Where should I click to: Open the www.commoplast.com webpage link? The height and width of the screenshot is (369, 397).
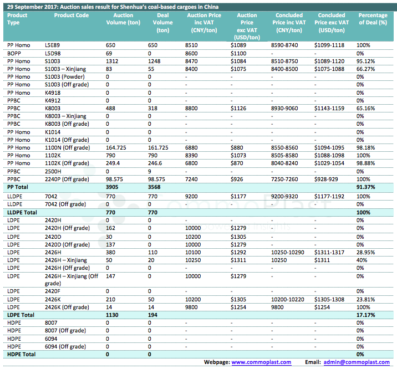pyautogui.click(x=261, y=362)
